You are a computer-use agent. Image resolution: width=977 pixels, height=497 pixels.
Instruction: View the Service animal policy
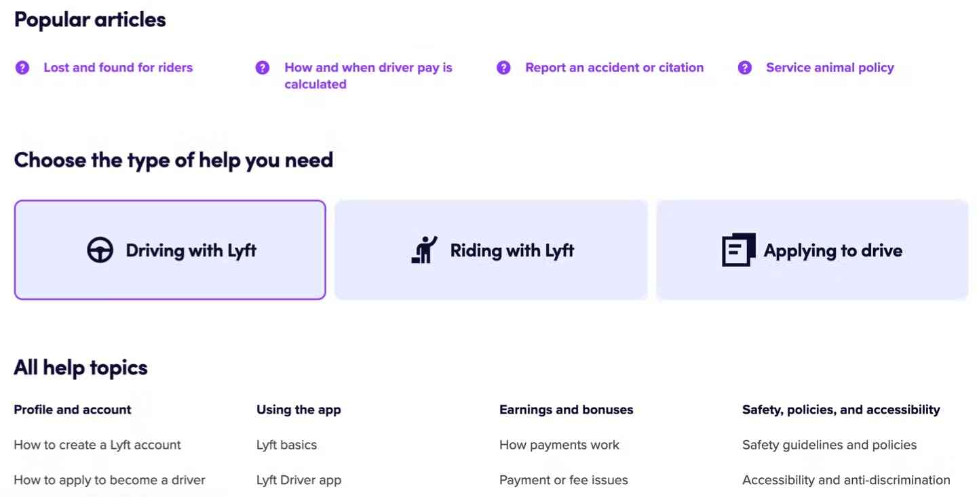click(830, 67)
